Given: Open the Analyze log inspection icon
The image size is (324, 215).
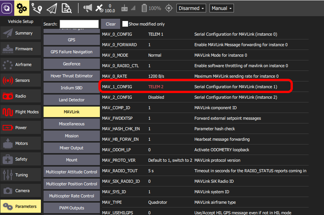Looking at the screenshot, I should 66,8.
